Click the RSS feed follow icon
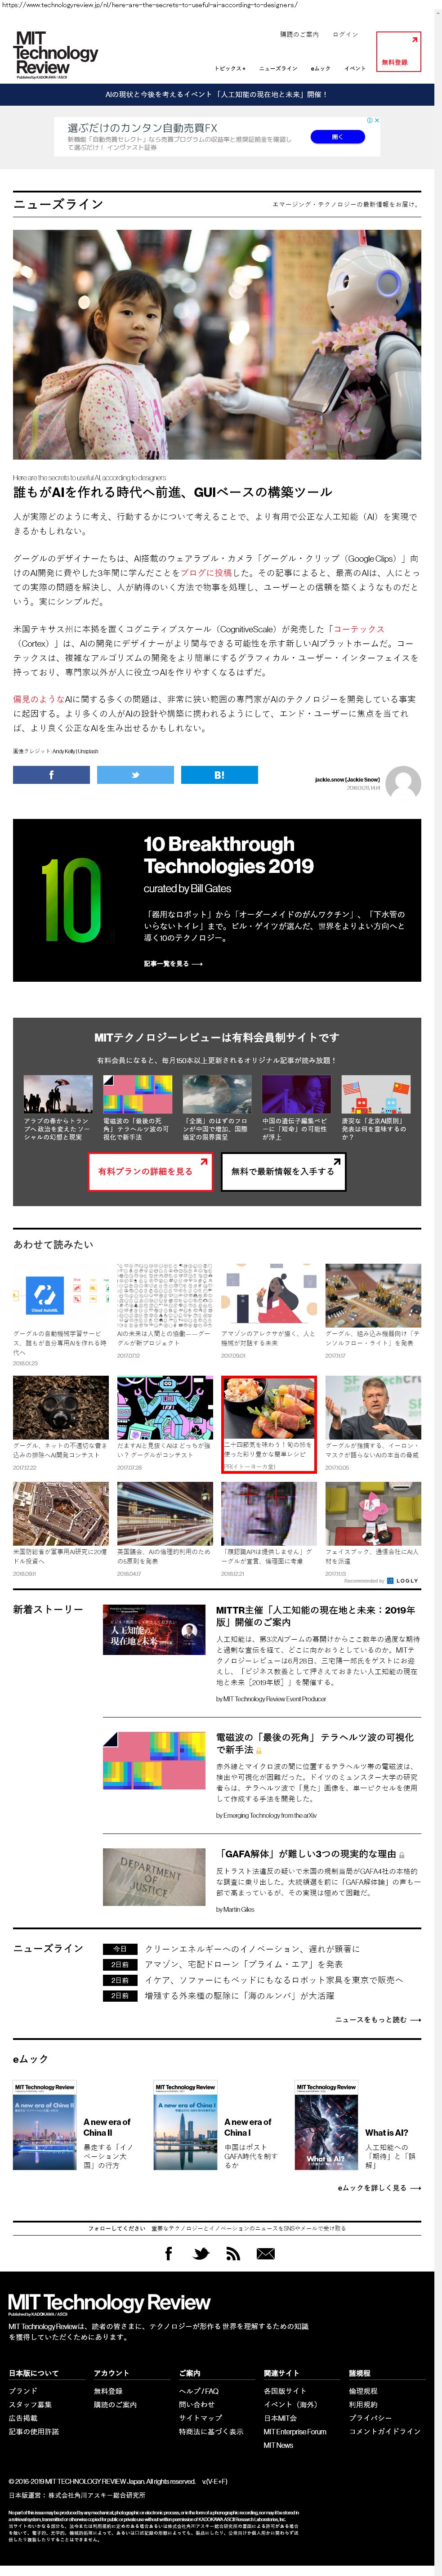Viewport: 442px width, 2576px height. pyautogui.click(x=233, y=2253)
